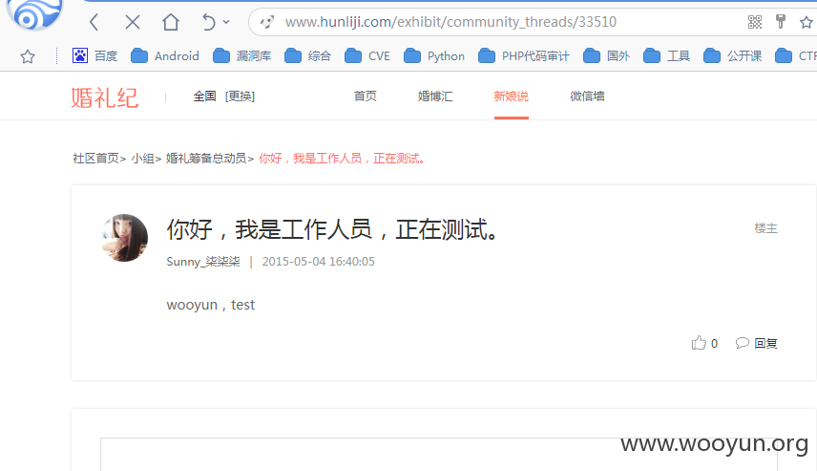Open the PHP代码审计 bookmark folder
817x471 pixels.
pos(524,55)
